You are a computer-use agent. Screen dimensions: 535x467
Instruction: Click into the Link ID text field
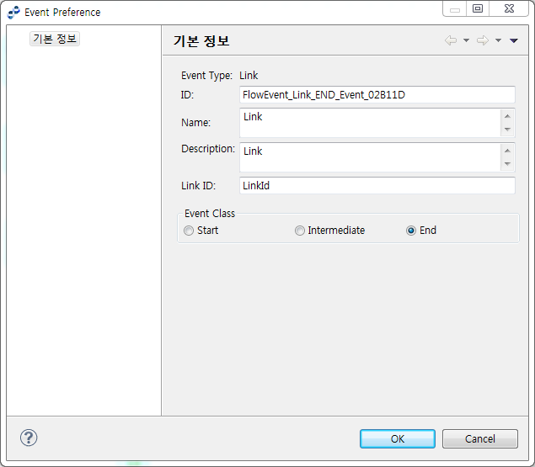(x=377, y=185)
